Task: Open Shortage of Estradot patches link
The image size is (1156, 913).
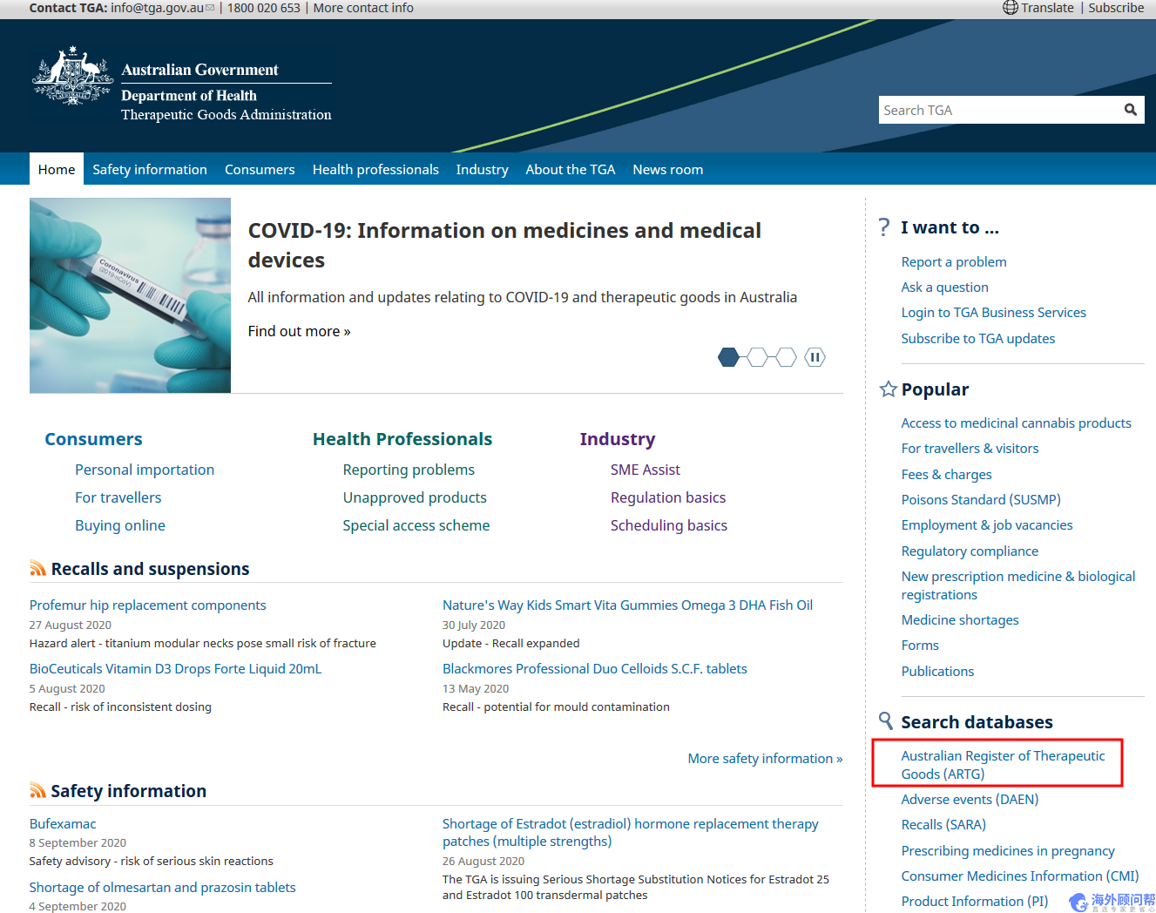Action: (x=631, y=832)
